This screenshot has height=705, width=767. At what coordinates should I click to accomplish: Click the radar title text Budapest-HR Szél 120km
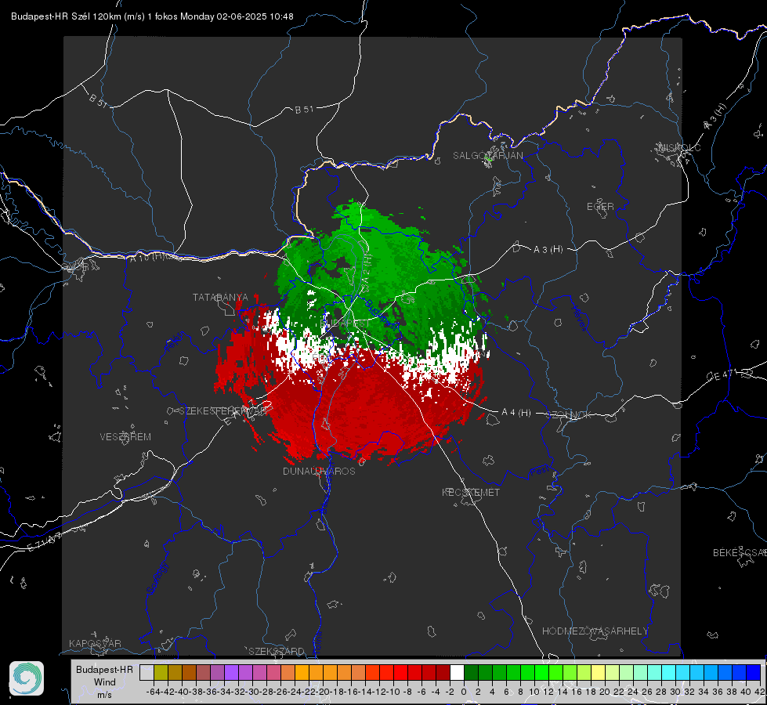[x=67, y=16]
